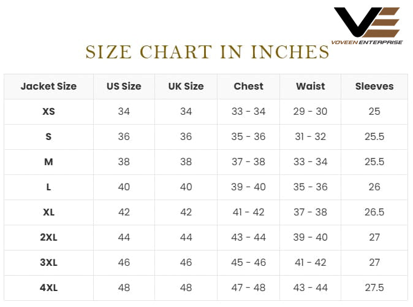Select chest value 47 - 48
The height and width of the screenshot is (307, 413).
coord(248,287)
